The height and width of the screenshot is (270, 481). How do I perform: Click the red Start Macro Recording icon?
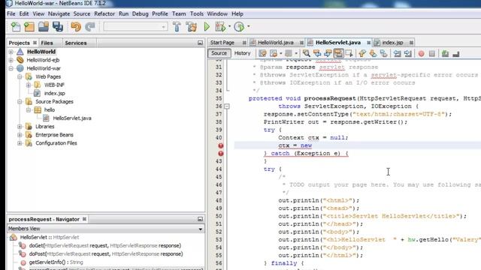(x=421, y=53)
